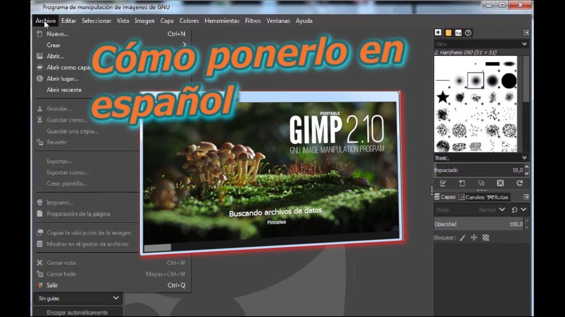Click the Opacidad slider
The height and width of the screenshot is (317, 565).
(478, 224)
